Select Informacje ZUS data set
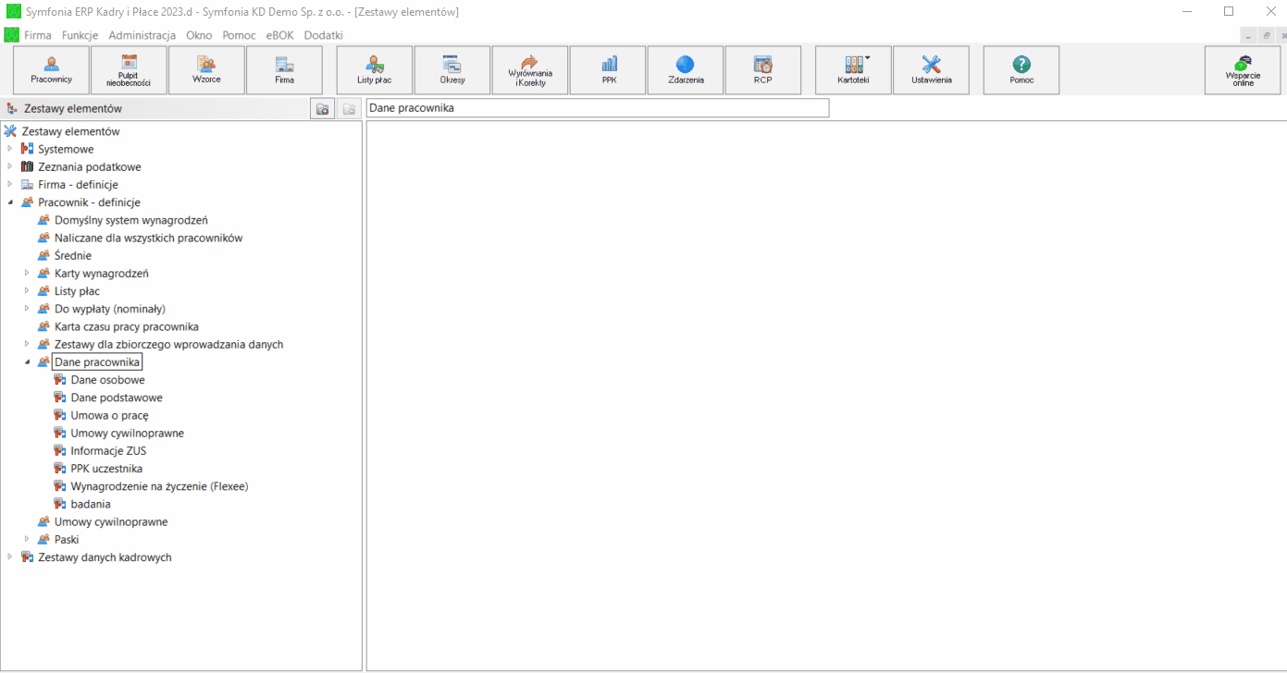This screenshot has width=1287, height=673. [108, 451]
